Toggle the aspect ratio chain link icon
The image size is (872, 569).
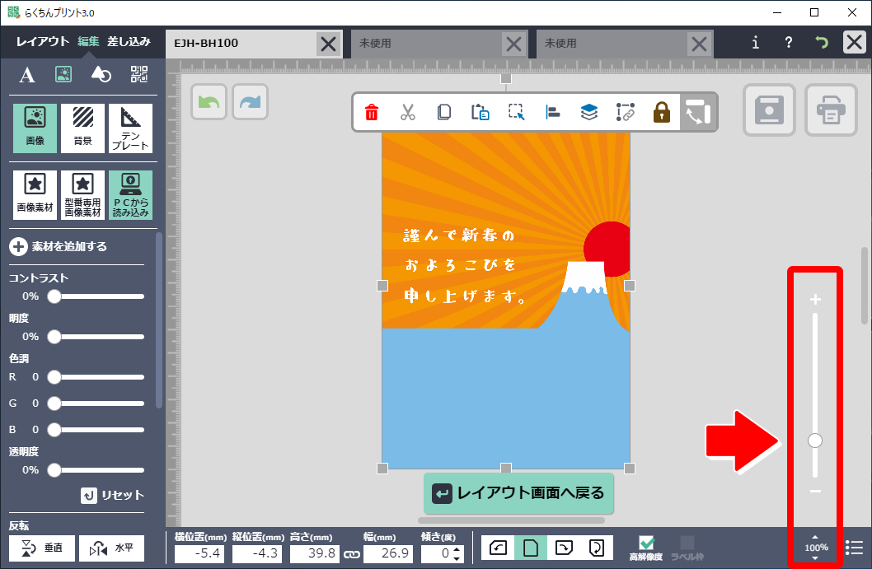click(x=351, y=554)
